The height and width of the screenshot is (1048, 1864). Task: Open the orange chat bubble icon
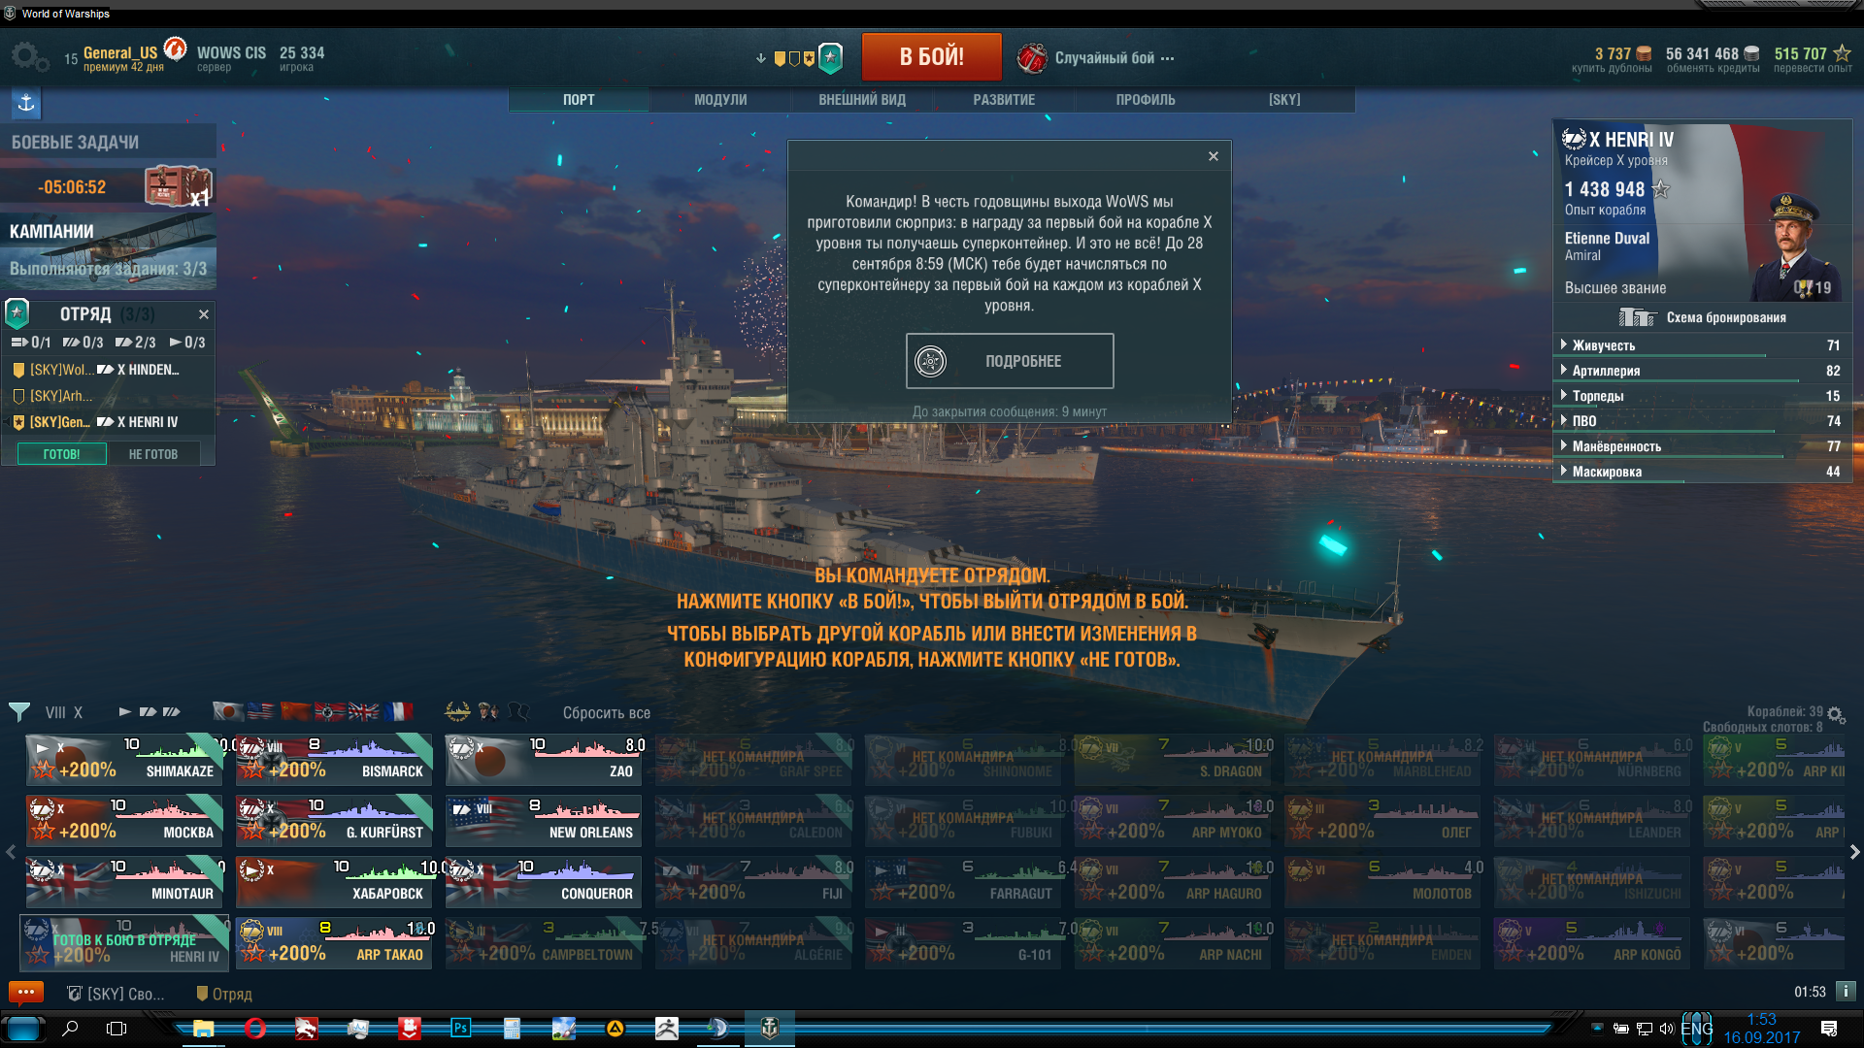coord(26,992)
